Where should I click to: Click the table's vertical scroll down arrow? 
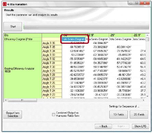coord(148,96)
